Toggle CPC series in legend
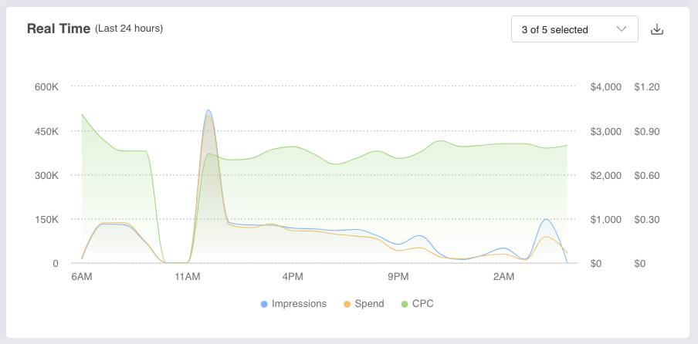The width and height of the screenshot is (698, 344). tap(422, 304)
